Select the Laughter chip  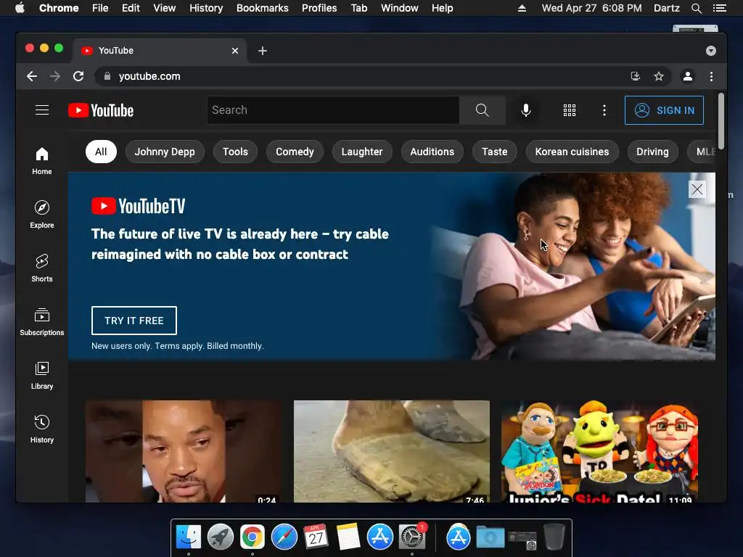coord(362,152)
